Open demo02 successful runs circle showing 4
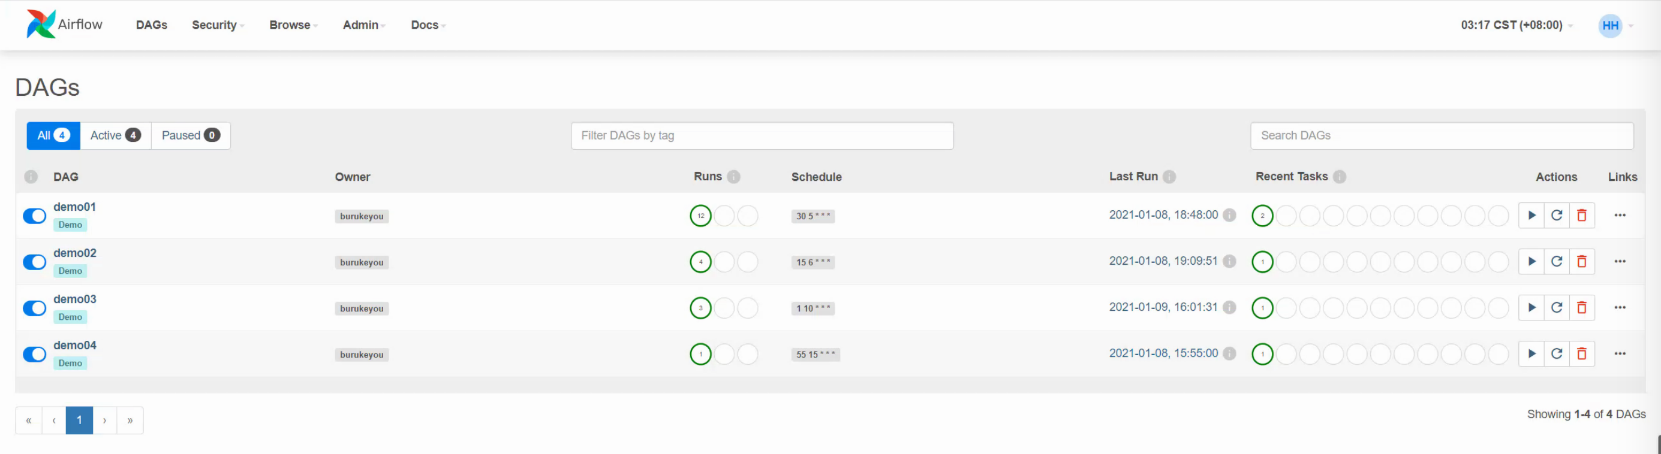This screenshot has height=454, width=1661. 700,262
